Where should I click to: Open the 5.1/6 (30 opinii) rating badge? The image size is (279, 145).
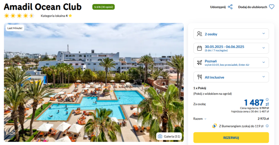point(103,7)
